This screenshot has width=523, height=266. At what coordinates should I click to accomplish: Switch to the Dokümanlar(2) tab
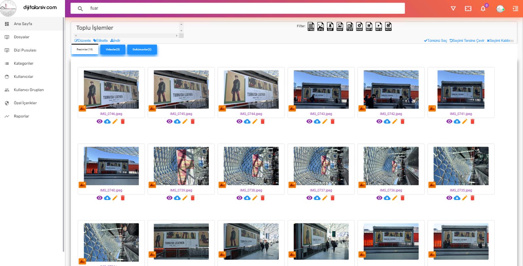click(142, 49)
